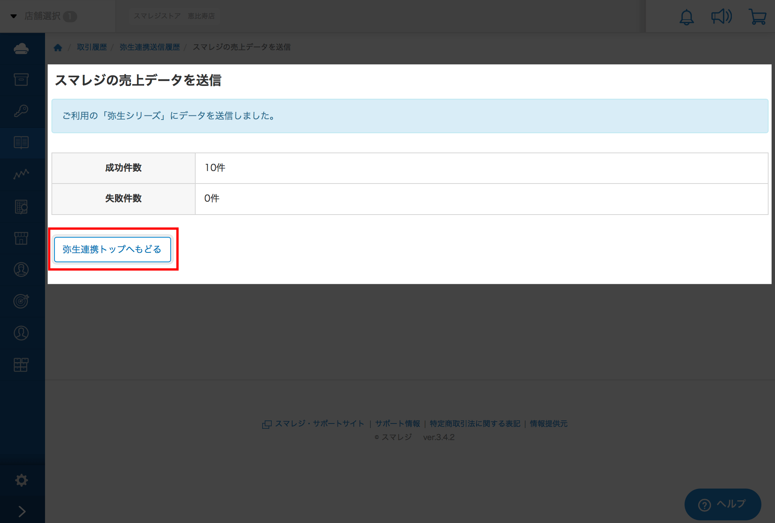Open the settings gear icon
The width and height of the screenshot is (775, 523).
pyautogui.click(x=21, y=480)
